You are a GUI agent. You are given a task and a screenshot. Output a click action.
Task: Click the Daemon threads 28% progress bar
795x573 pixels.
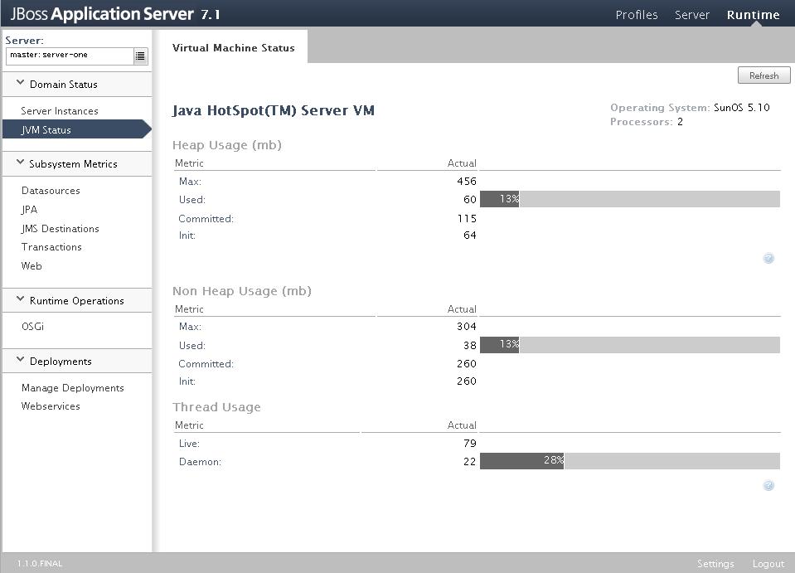pos(630,461)
